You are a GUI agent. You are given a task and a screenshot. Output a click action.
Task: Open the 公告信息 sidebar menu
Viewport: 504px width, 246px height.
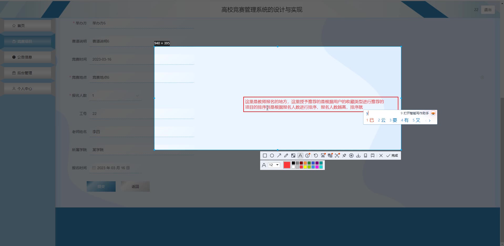point(28,57)
